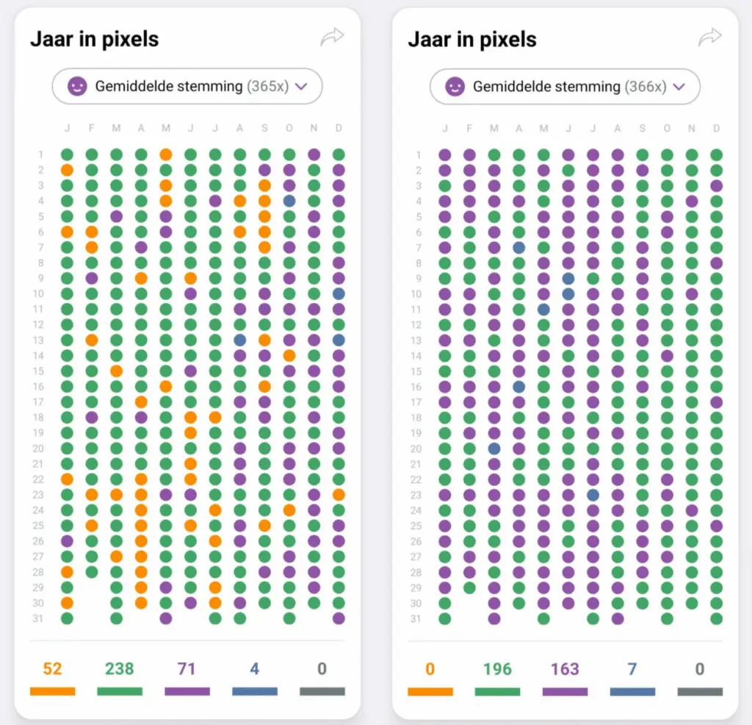Select blue mood count 4 in left card

click(254, 669)
